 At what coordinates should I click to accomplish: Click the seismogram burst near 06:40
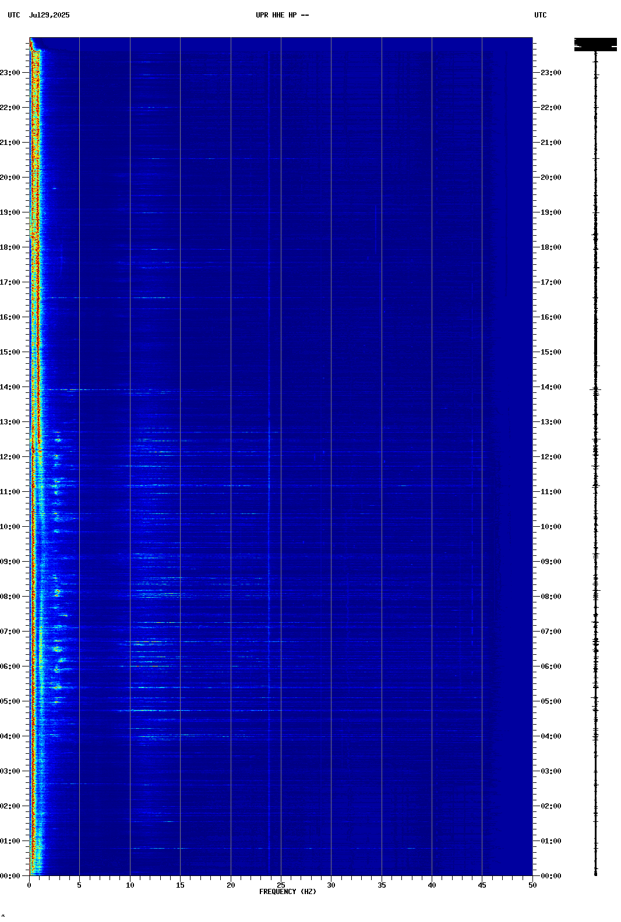pyautogui.click(x=595, y=643)
